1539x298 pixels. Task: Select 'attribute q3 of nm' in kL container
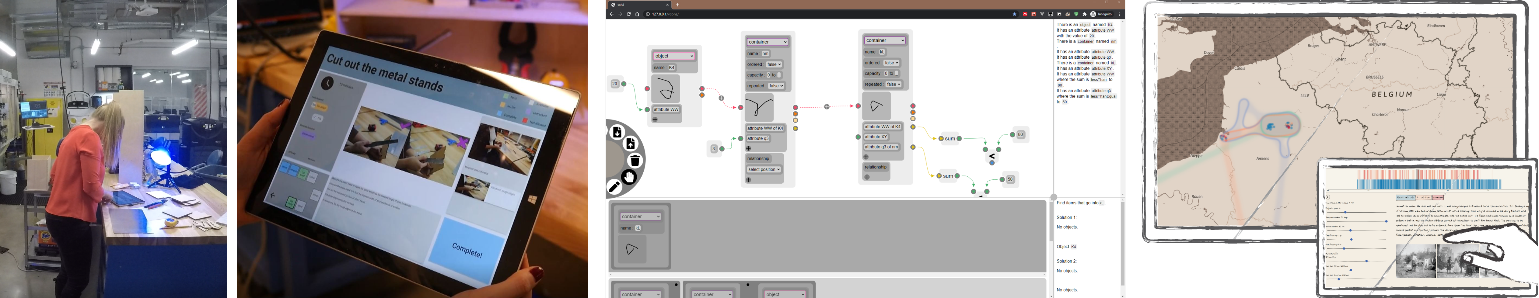881,147
